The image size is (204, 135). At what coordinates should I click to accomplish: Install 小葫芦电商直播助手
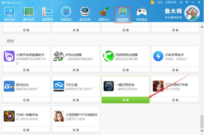pos(26,70)
